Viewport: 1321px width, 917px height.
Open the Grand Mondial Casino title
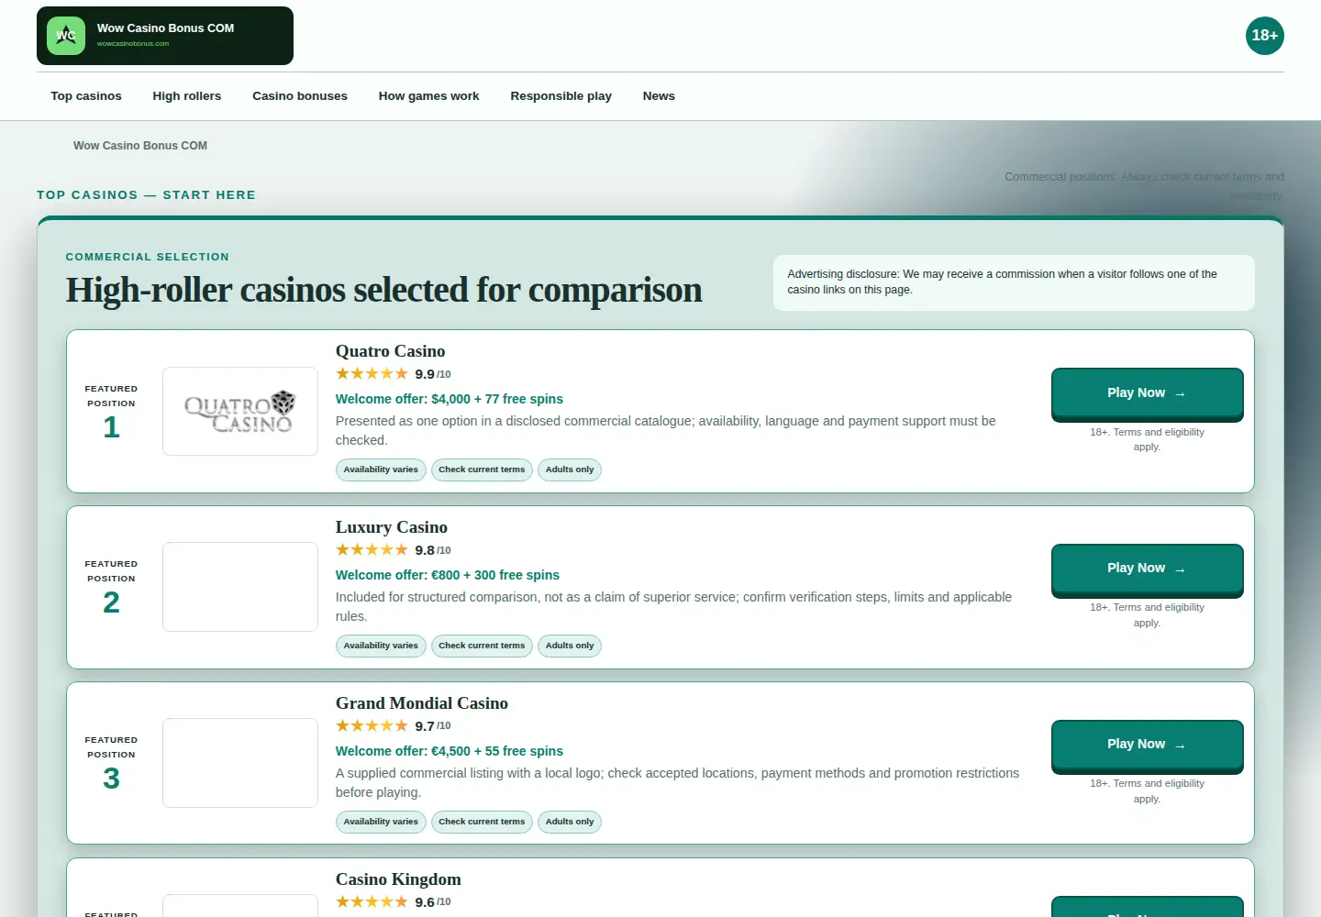pyautogui.click(x=422, y=703)
